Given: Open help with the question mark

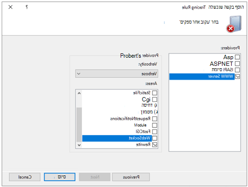Looking at the screenshot, I should click(x=27, y=7).
